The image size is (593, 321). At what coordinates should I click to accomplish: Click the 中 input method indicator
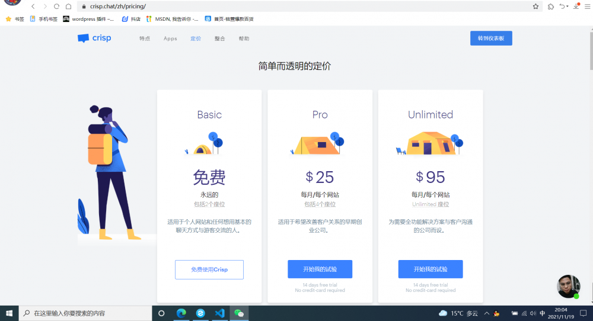(543, 313)
